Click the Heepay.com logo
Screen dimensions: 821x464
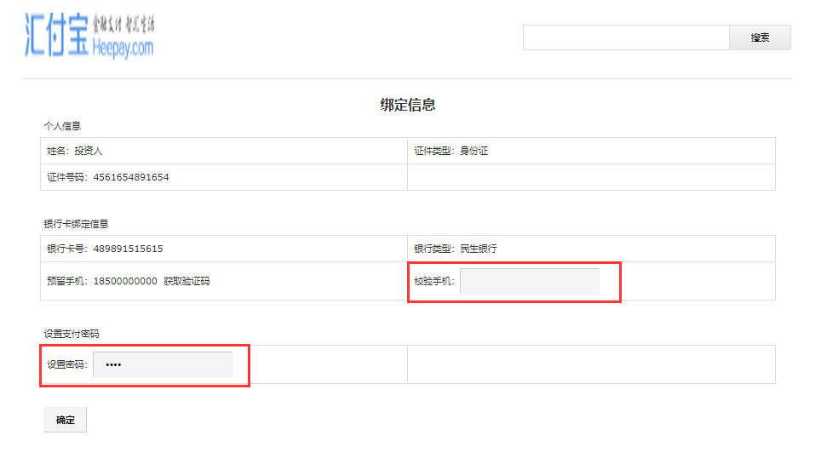click(89, 35)
